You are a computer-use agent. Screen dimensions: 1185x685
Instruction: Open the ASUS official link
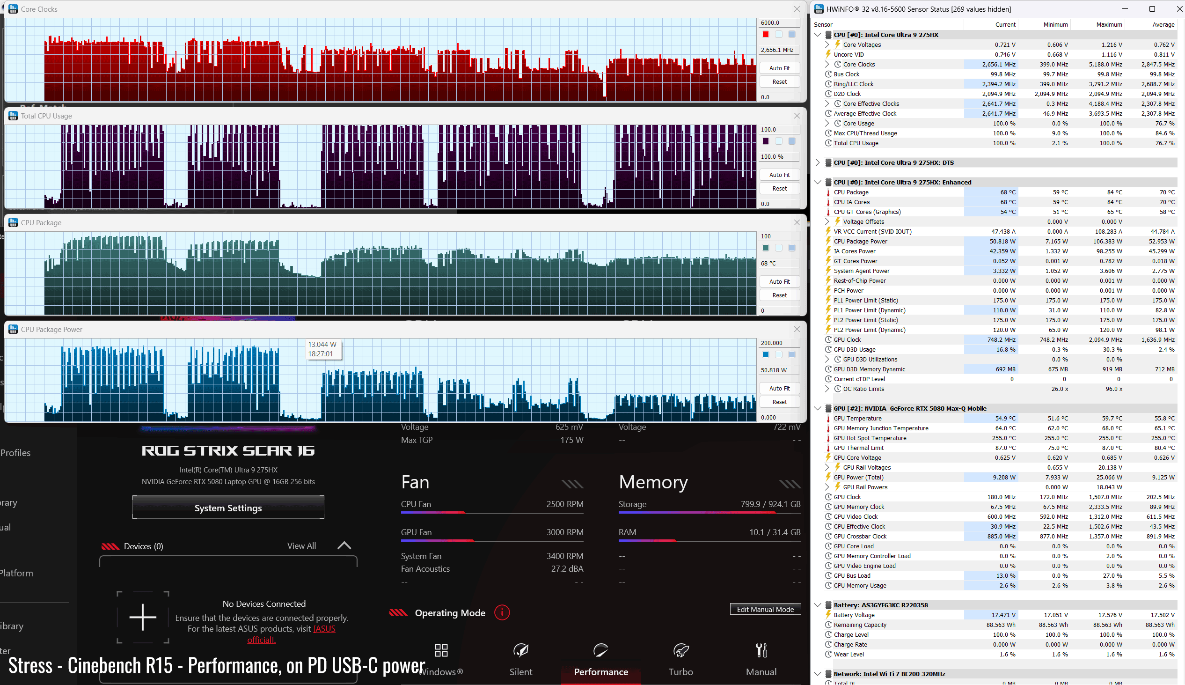[x=291, y=634]
